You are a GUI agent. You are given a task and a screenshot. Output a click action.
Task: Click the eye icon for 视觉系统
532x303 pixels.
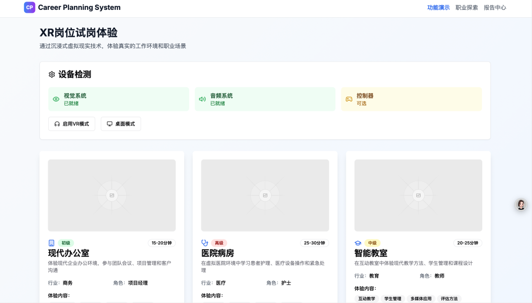pos(56,99)
